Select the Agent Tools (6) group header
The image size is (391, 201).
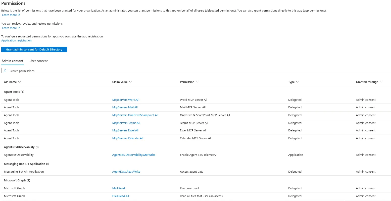click(14, 92)
